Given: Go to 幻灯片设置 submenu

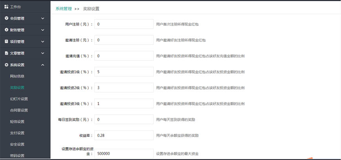Looking at the screenshot, I should pyautogui.click(x=19, y=99).
